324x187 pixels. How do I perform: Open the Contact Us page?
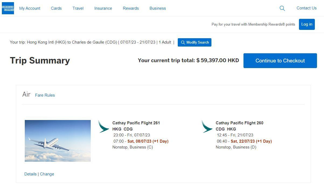pos(306,8)
